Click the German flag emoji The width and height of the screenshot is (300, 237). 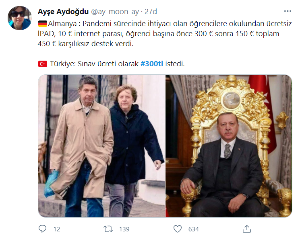(x=42, y=24)
